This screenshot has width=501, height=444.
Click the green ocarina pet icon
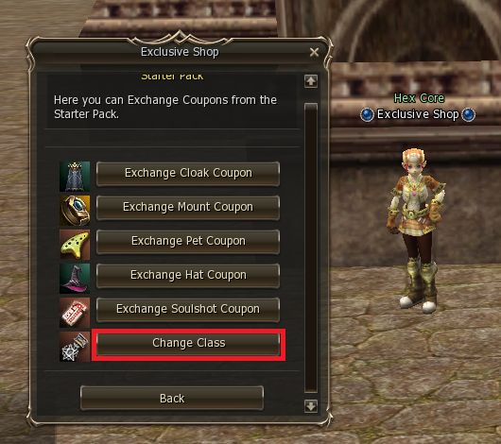tap(75, 245)
